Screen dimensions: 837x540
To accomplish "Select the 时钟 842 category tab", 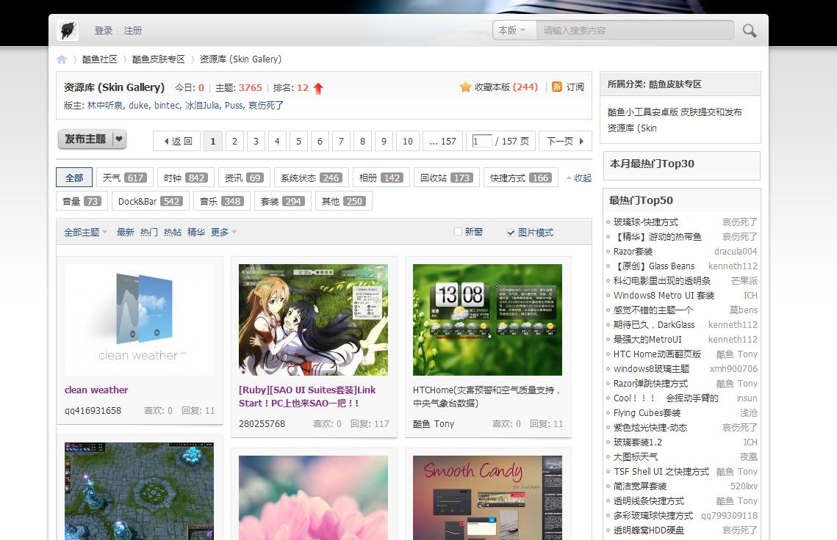I will coord(186,178).
